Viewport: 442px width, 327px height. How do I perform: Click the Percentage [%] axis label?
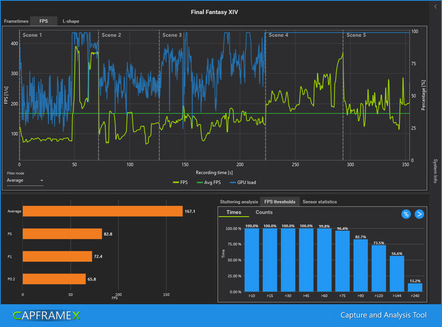423,95
